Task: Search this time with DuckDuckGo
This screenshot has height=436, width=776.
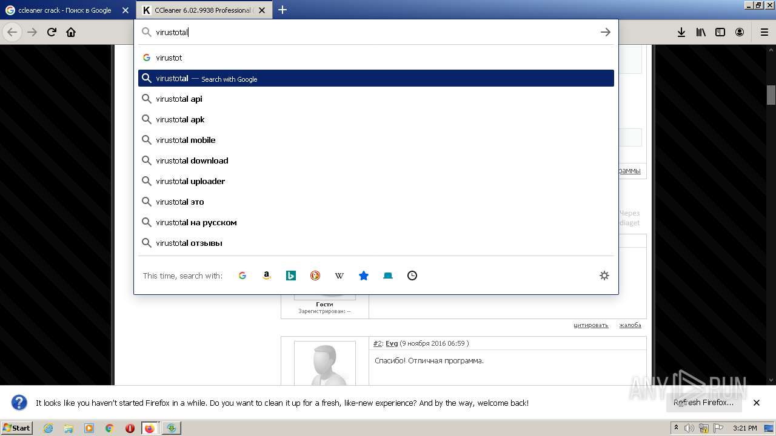Action: pos(315,276)
